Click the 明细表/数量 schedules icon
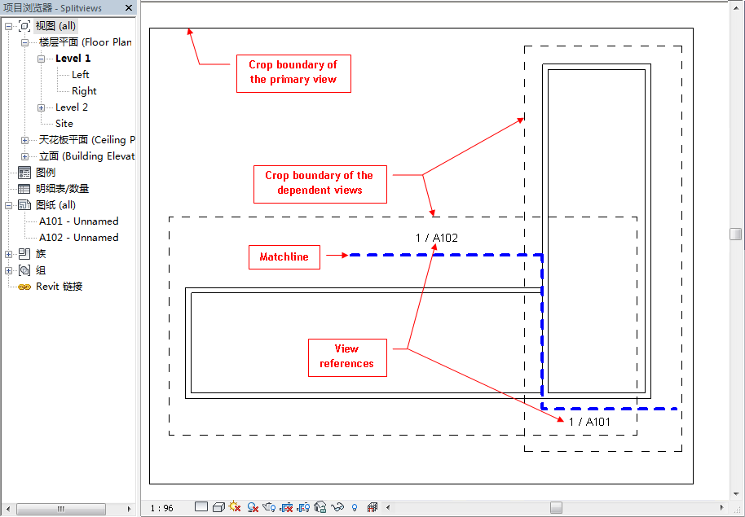This screenshot has height=517, width=745. point(24,189)
